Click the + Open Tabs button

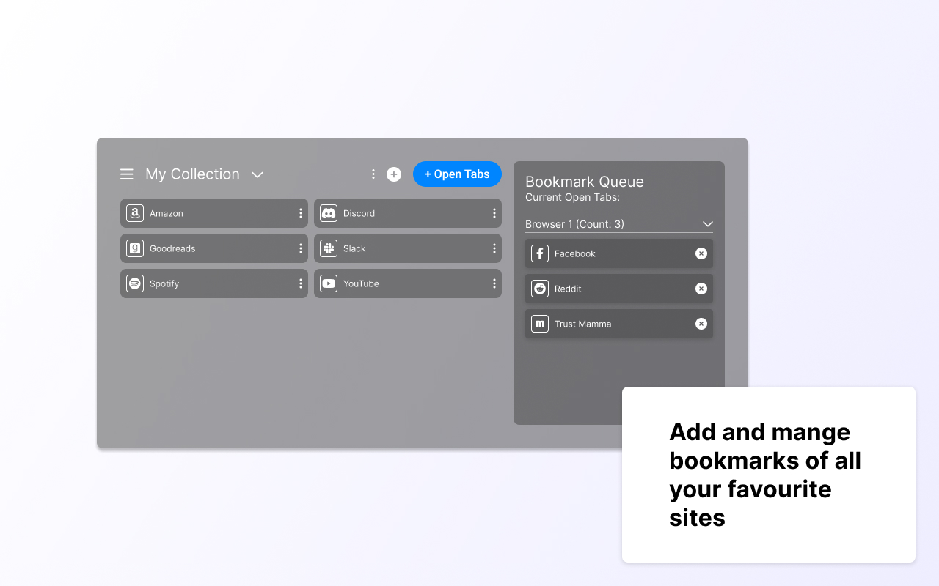[457, 174]
